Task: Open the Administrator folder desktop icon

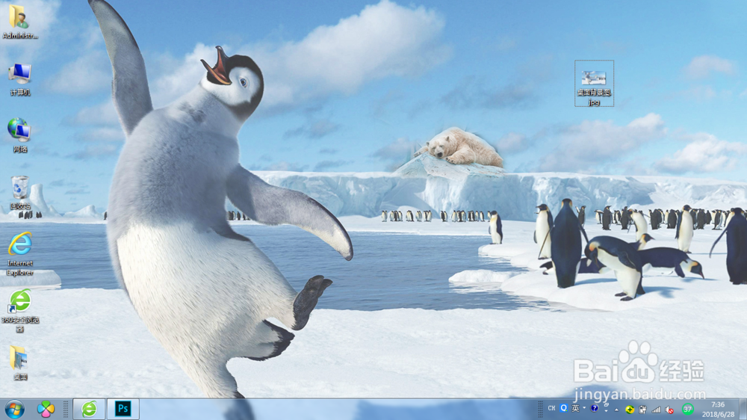Action: pyautogui.click(x=19, y=22)
